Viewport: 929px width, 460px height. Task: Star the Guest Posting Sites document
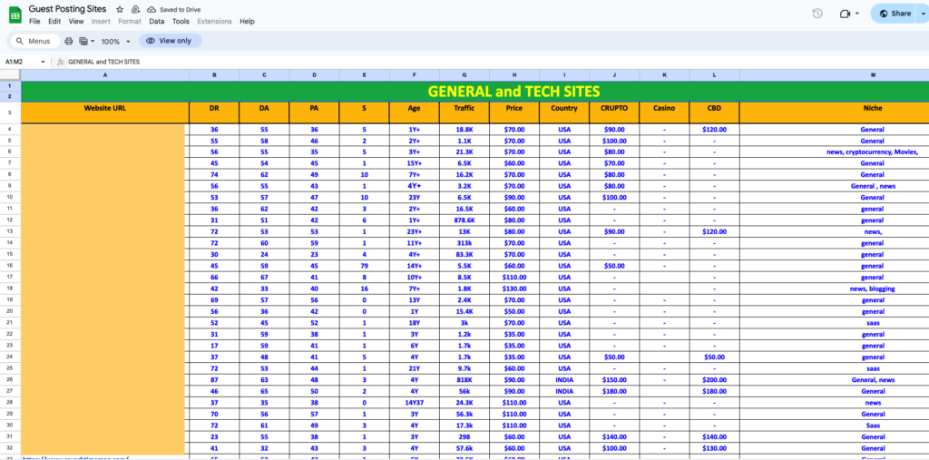tap(120, 9)
